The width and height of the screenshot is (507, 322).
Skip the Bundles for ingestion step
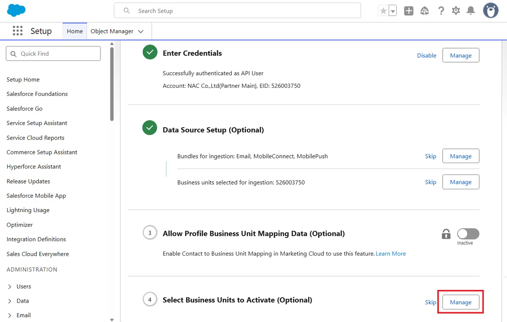pyautogui.click(x=431, y=156)
